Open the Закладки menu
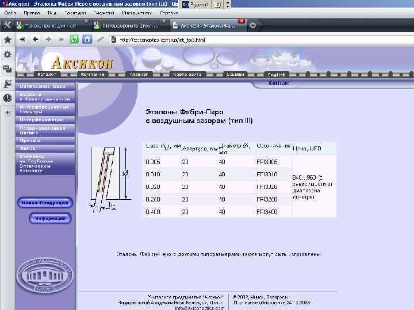The height and width of the screenshot is (310, 414). pos(75,13)
